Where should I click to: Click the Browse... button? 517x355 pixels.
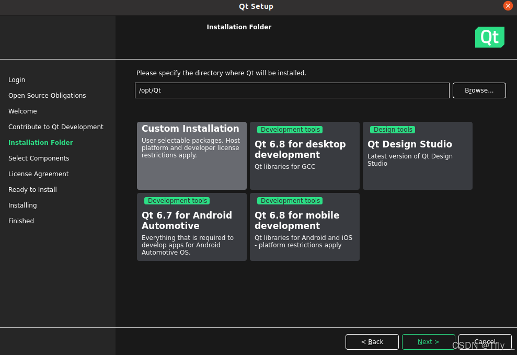click(479, 90)
